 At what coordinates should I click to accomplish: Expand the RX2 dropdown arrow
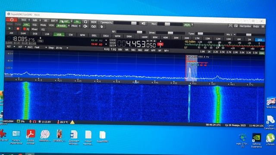pyautogui.click(x=29, y=20)
